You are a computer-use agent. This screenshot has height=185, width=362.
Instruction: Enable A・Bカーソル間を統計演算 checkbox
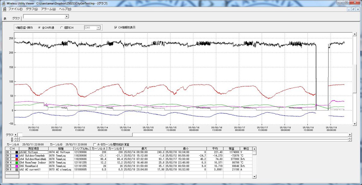point(95,144)
